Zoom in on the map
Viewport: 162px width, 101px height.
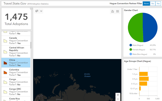click(x=118, y=95)
